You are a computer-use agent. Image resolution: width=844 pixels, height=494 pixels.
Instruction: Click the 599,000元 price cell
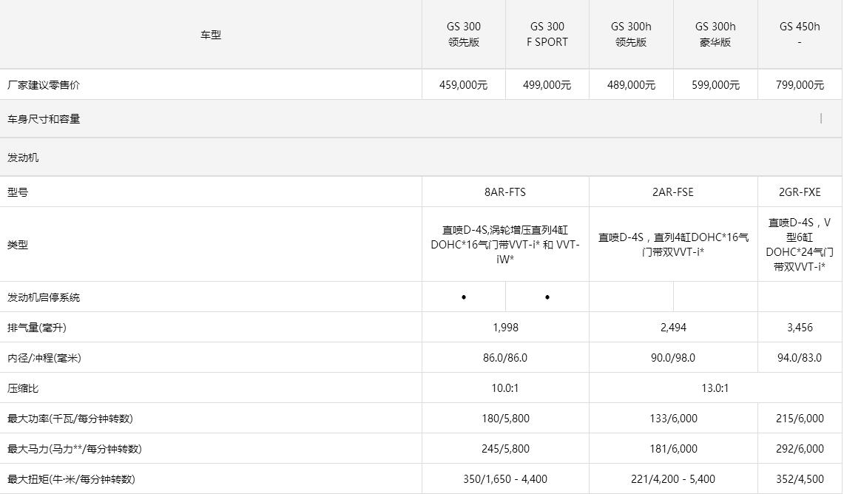pyautogui.click(x=715, y=85)
